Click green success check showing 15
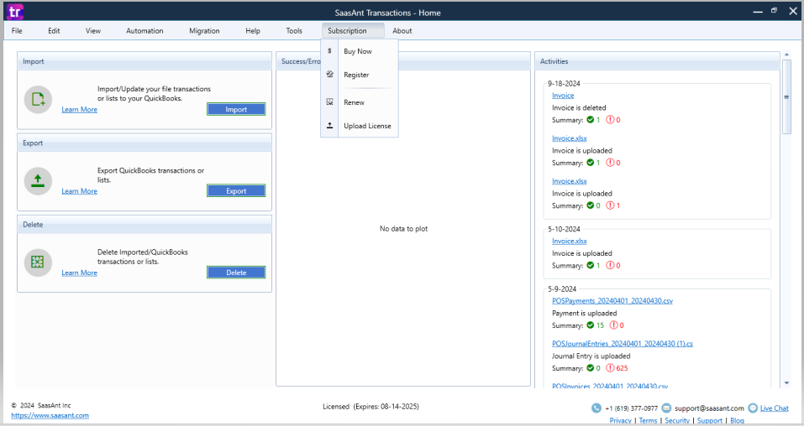The image size is (804, 426). click(x=590, y=325)
